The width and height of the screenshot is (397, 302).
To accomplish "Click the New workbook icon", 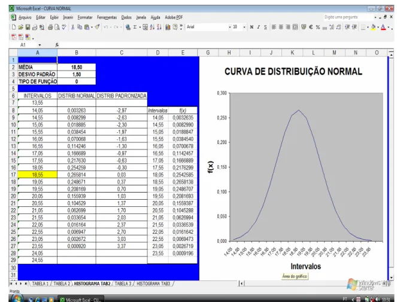I will pos(14,27).
